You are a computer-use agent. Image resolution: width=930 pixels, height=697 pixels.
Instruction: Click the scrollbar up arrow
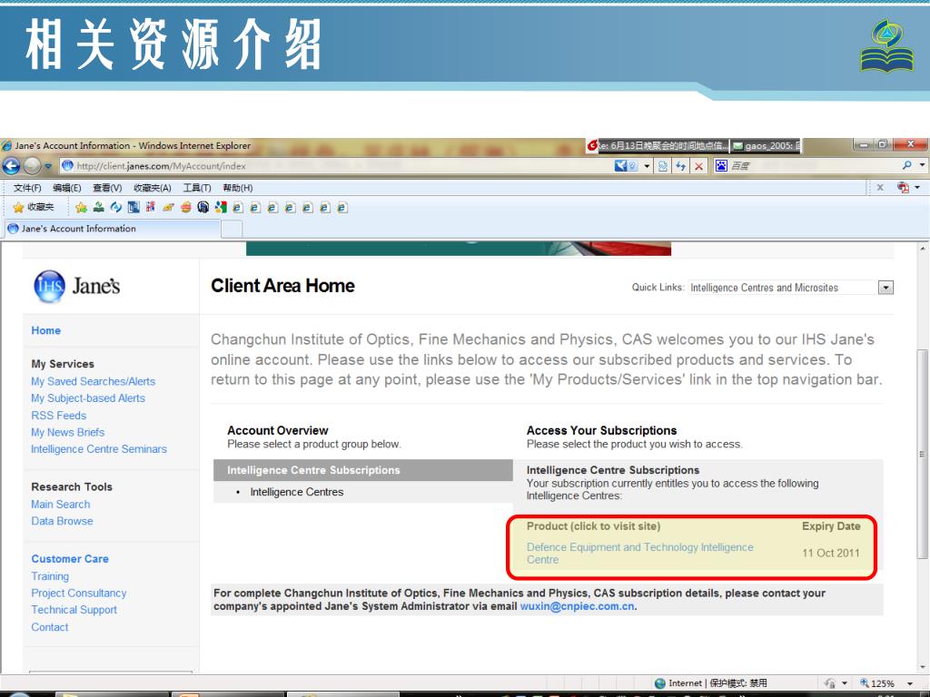(923, 249)
